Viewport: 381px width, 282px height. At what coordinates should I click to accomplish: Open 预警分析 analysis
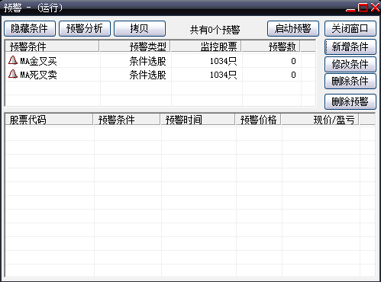pyautogui.click(x=85, y=29)
